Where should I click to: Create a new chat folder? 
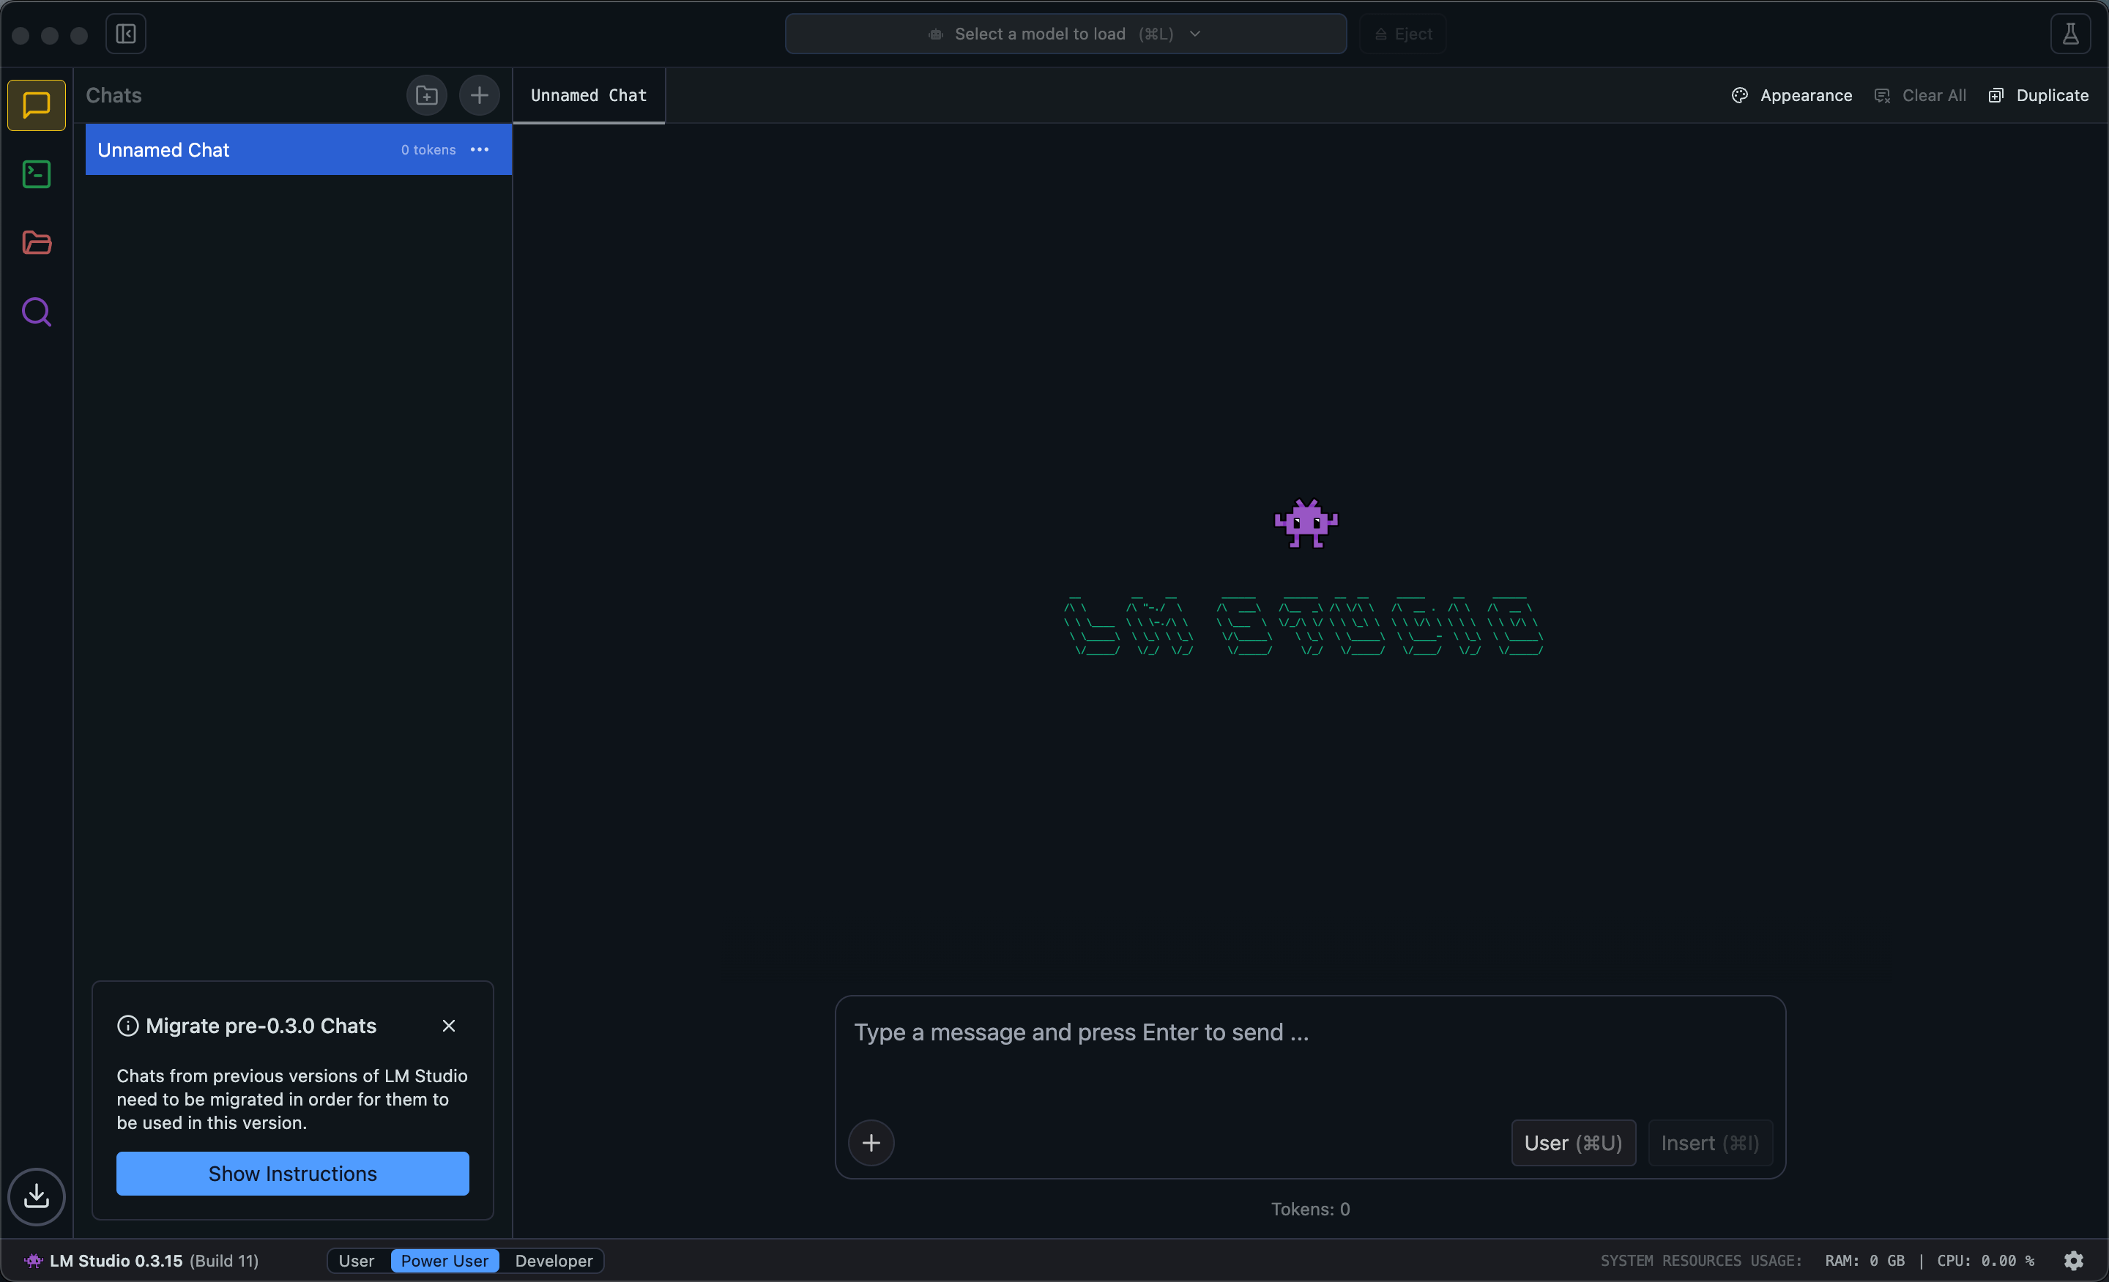[426, 95]
